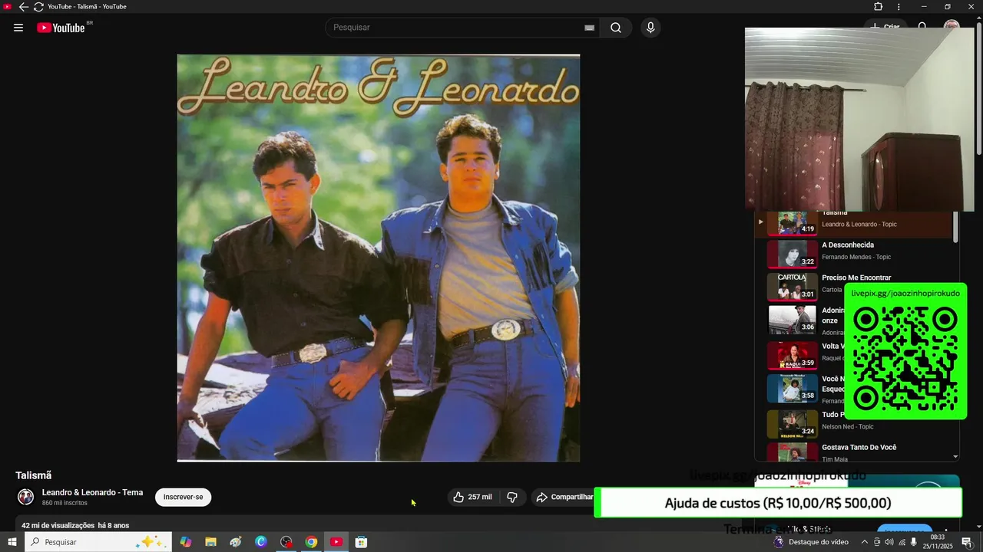Open the Nelson Ned thumbnail with 3:24 duration
Viewport: 983px width, 552px height.
click(x=793, y=424)
